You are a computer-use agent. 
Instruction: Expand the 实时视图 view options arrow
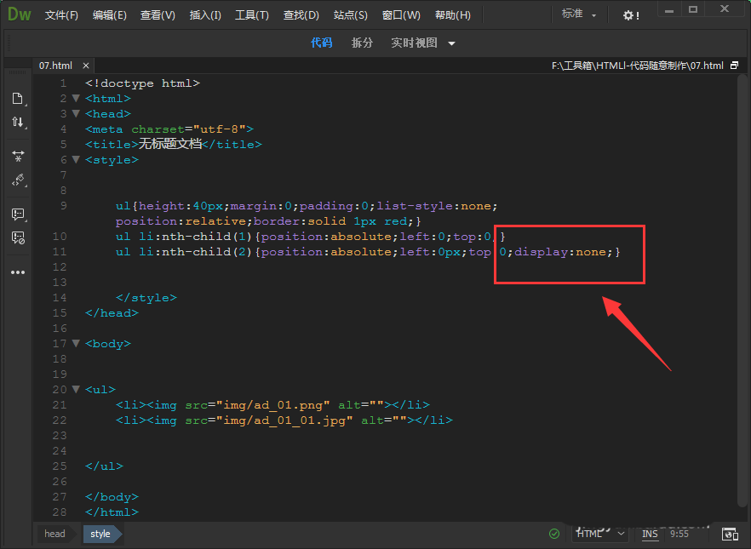[452, 43]
